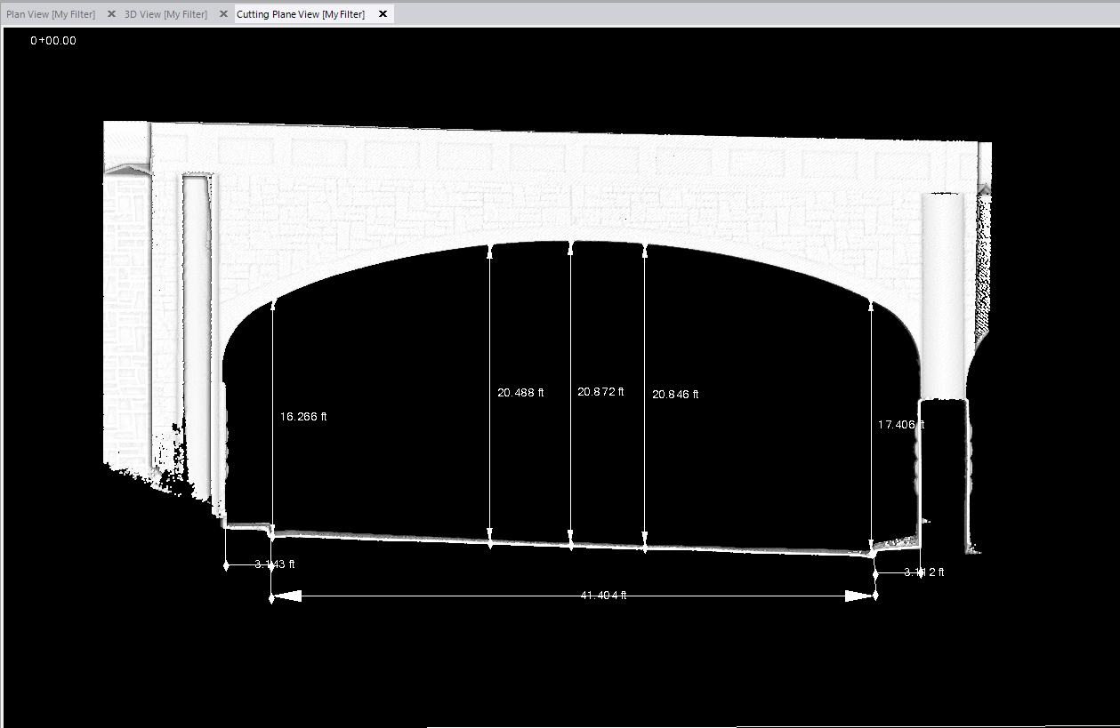Select the 41.404 ft horizontal dimension
The width and height of the screenshot is (1120, 728).
click(603, 596)
